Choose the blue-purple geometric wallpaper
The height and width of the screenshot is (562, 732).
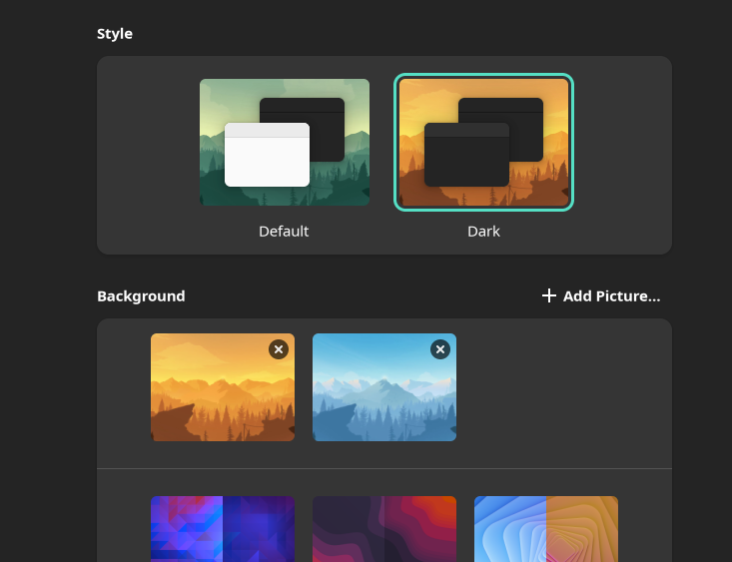pos(223,528)
